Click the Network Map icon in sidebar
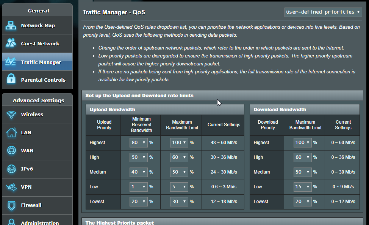Viewport: 369px width, 225px height. pyautogui.click(x=11, y=26)
